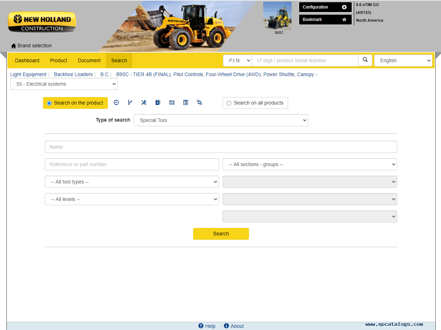Click the newspaper document icon
Image resolution: width=441 pixels, height=330 pixels.
tap(172, 102)
